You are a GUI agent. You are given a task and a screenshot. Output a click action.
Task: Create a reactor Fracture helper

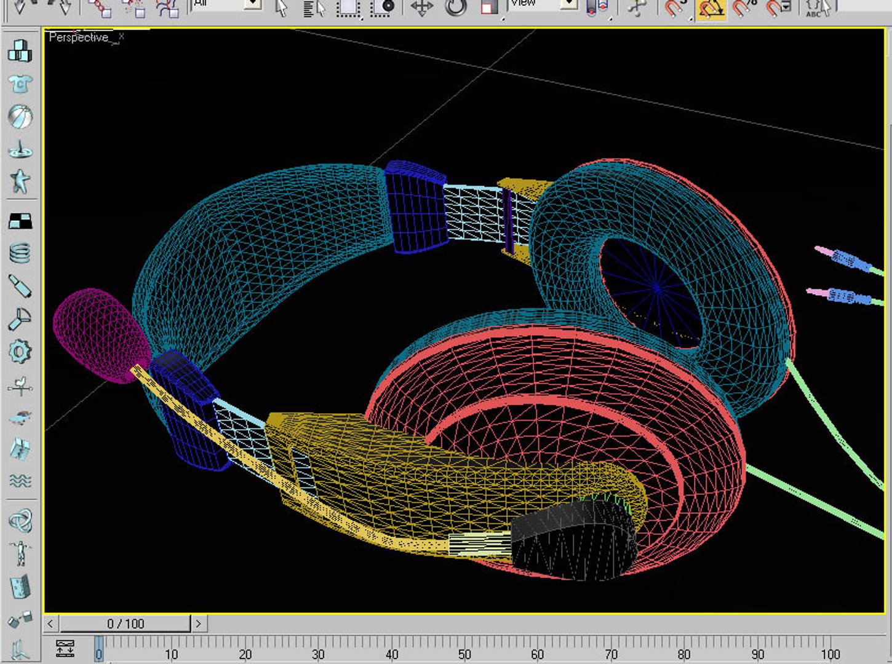[x=20, y=449]
